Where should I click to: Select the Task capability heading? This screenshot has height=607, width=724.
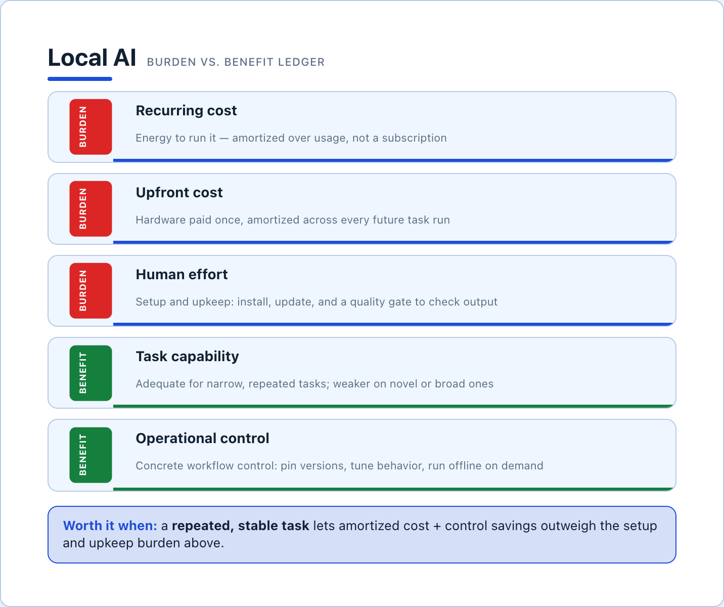coord(187,357)
